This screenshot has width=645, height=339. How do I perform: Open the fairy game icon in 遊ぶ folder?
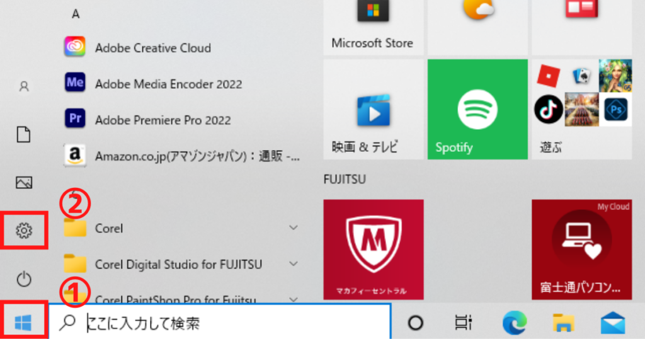[615, 76]
